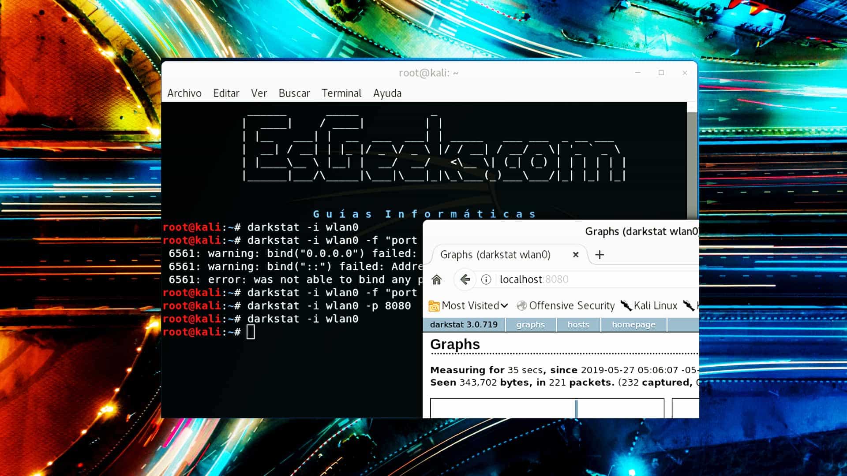Switch to the hosts tab in darkstat

pos(578,324)
